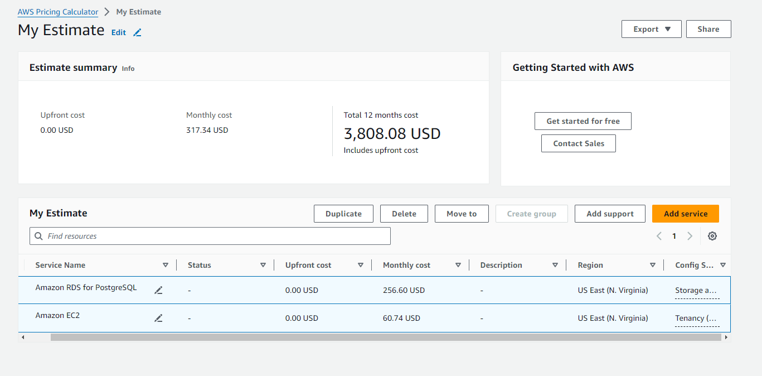Go to previous page arrow in pagination
This screenshot has width=762, height=376.
click(x=659, y=236)
